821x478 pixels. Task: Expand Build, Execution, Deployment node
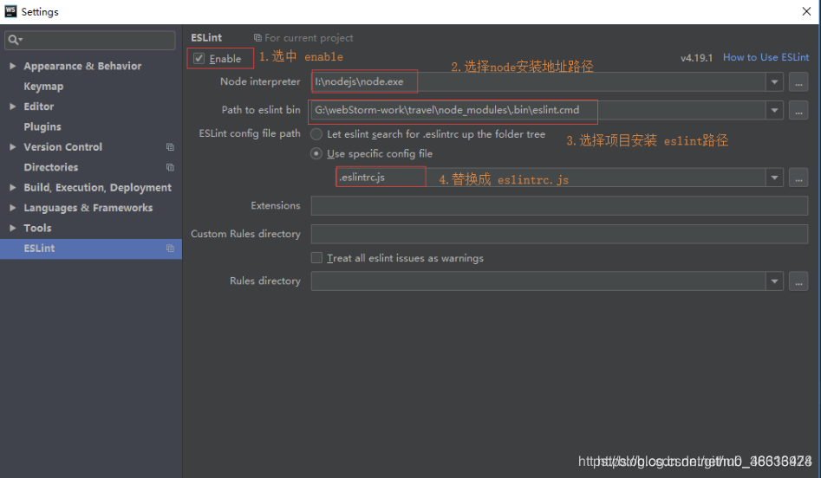(x=12, y=187)
